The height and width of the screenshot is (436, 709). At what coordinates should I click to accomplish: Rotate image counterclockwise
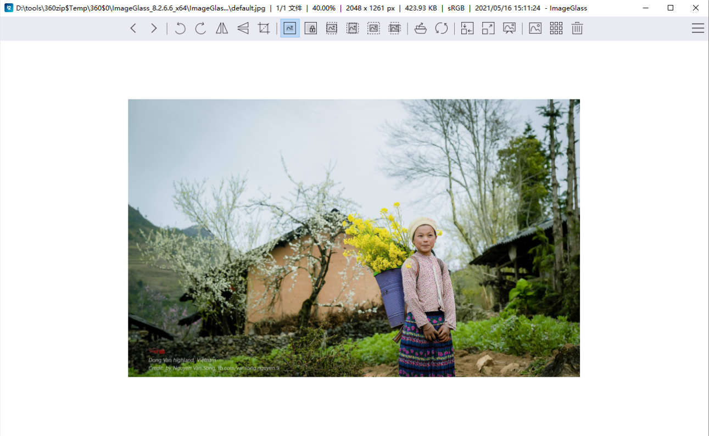coord(180,29)
